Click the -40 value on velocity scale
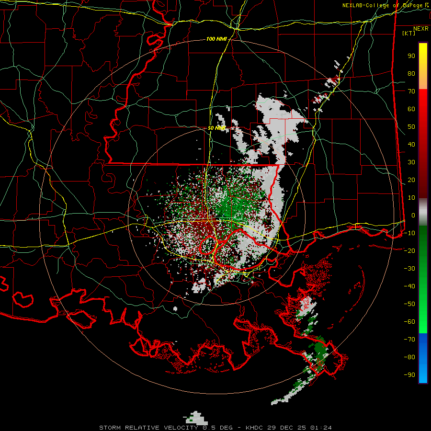The height and width of the screenshot is (431, 431). tap(409, 286)
